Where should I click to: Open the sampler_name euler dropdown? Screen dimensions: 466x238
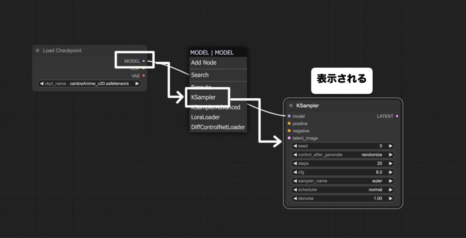click(x=343, y=181)
